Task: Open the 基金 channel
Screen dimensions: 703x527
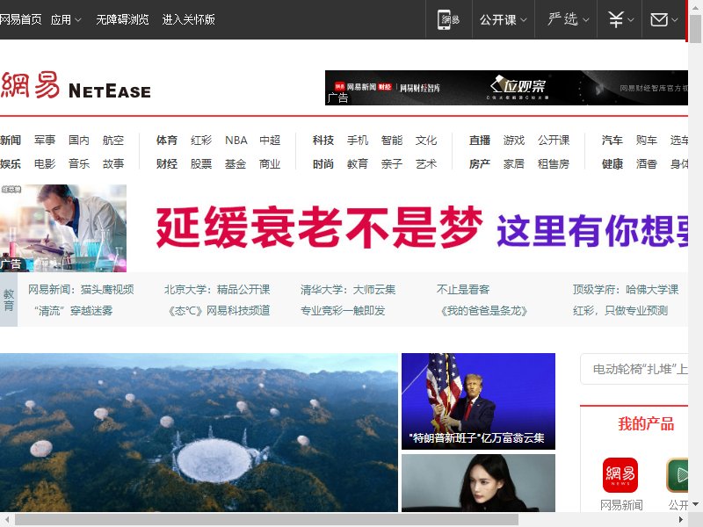Action: point(236,164)
